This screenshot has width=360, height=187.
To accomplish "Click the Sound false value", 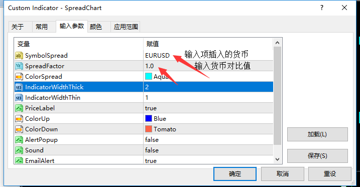I will click(152, 150).
